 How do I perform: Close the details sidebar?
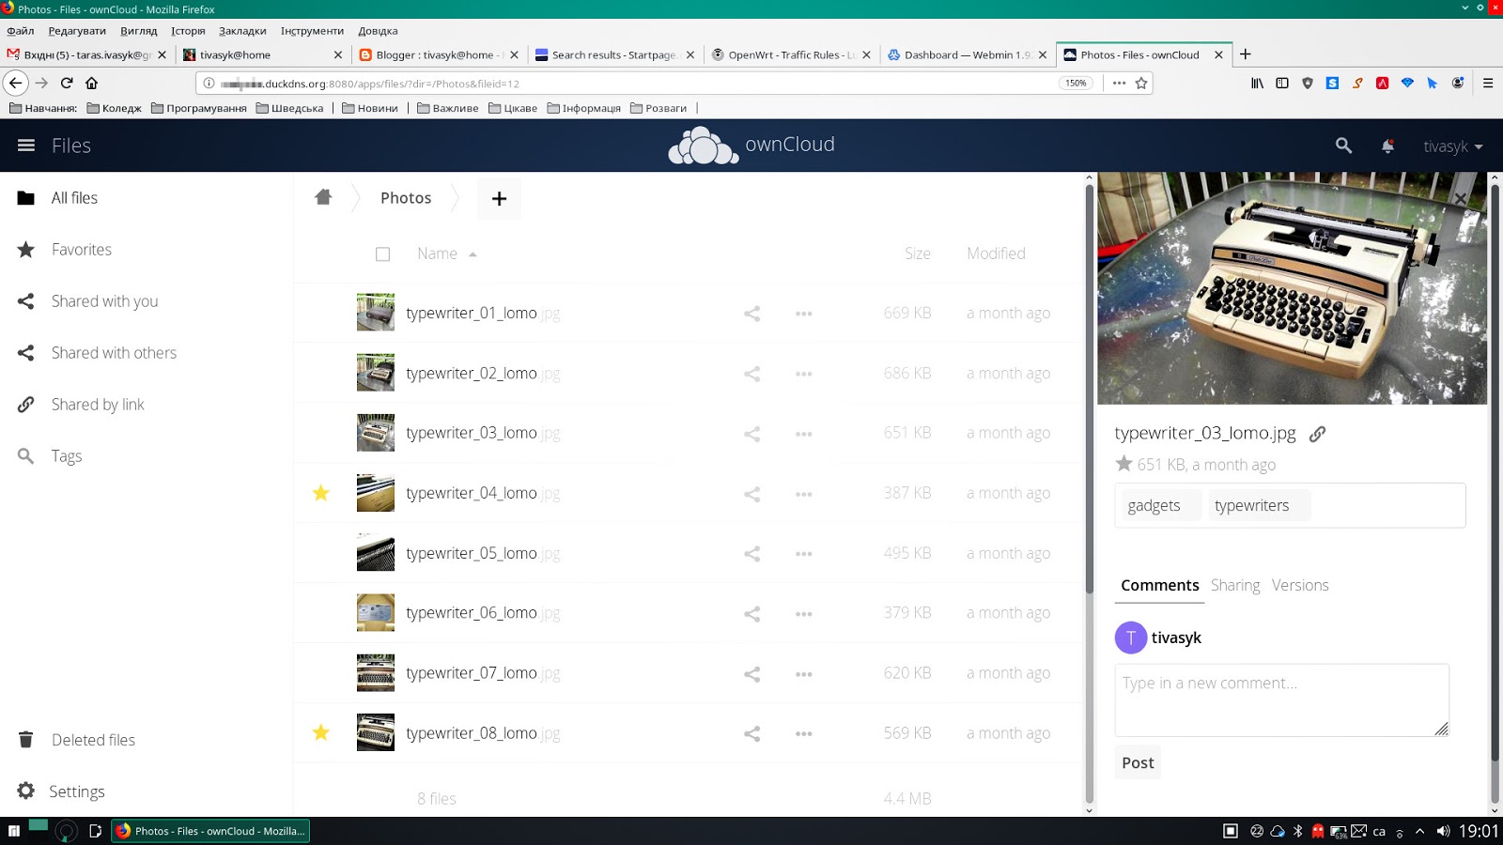(1460, 199)
